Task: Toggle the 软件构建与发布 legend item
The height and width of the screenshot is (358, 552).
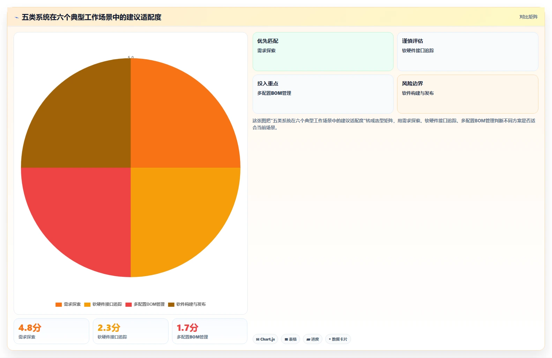Action: coord(187,304)
